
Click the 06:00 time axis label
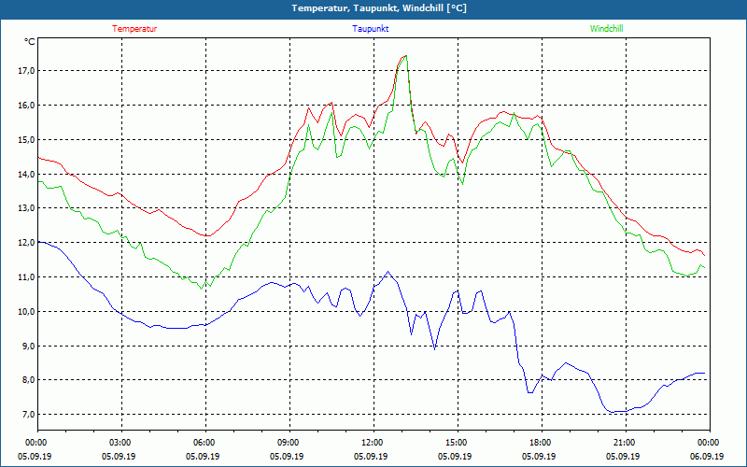205,443
